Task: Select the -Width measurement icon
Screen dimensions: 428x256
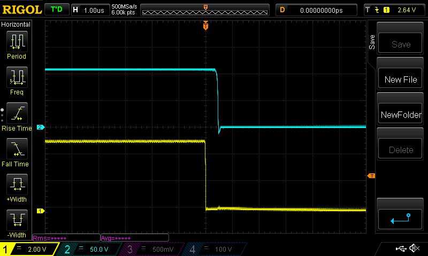Action: (17, 222)
